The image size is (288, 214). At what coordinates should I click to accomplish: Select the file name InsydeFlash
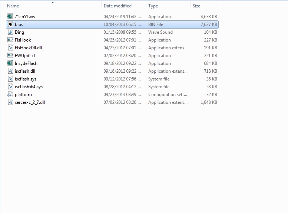pos(26,63)
